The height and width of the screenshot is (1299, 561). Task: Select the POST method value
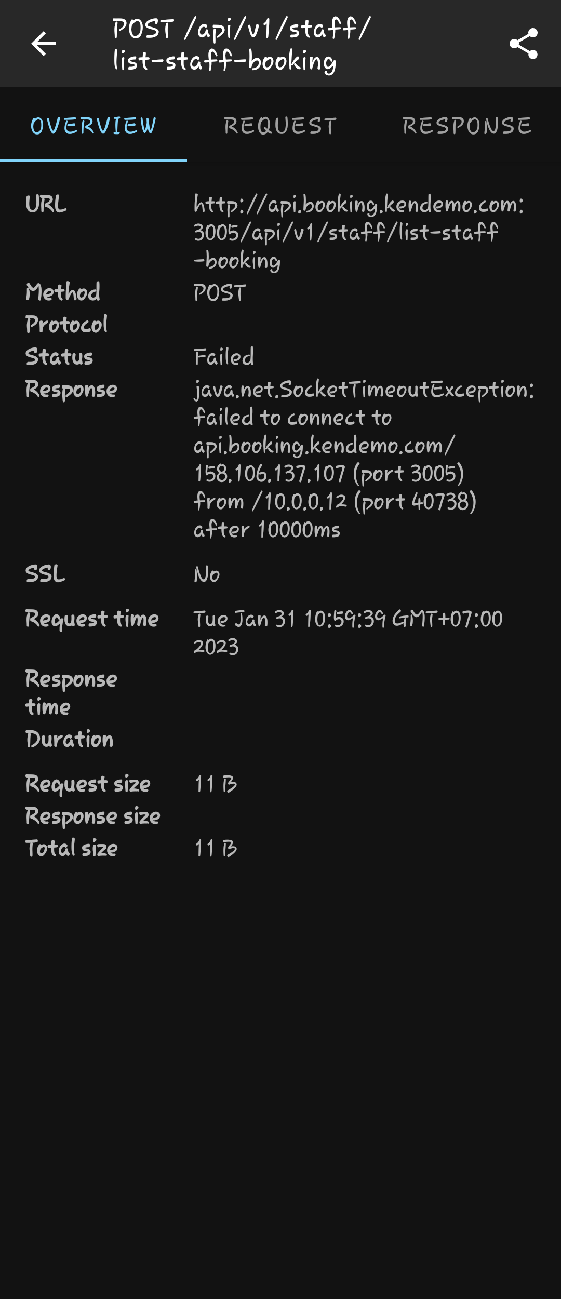pos(220,293)
